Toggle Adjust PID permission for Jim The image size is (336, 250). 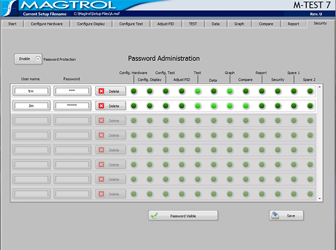pos(181,106)
